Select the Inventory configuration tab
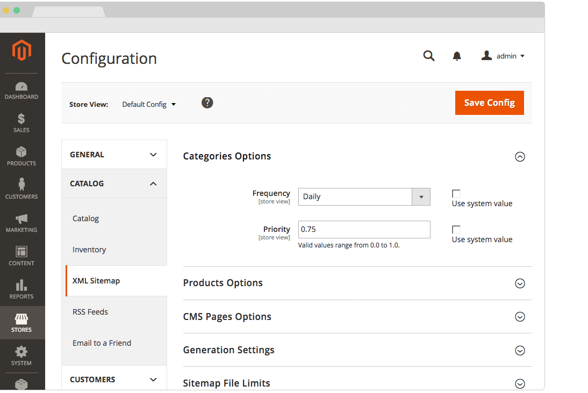 (x=89, y=250)
